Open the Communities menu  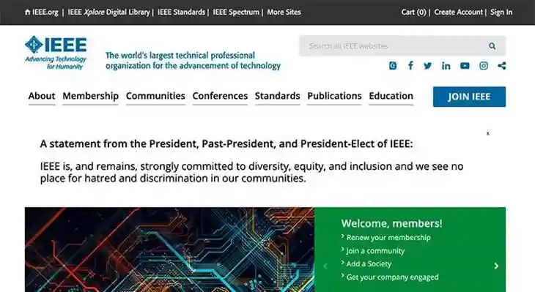pyautogui.click(x=155, y=96)
